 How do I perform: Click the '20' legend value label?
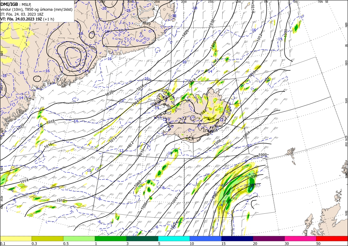coord(255,244)
